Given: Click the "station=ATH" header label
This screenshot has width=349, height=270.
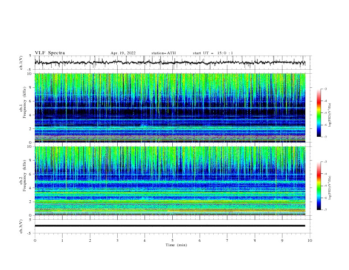Looking at the screenshot, I should 163,53.
